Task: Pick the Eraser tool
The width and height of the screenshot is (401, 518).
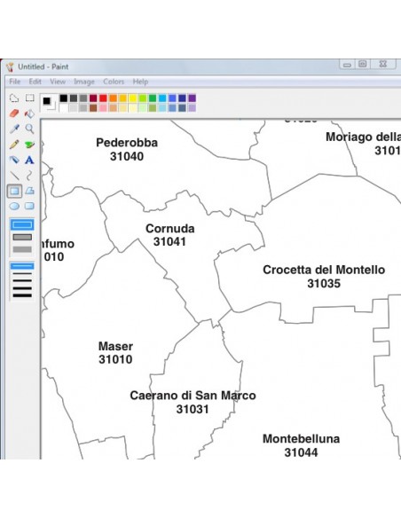Action: pyautogui.click(x=14, y=114)
